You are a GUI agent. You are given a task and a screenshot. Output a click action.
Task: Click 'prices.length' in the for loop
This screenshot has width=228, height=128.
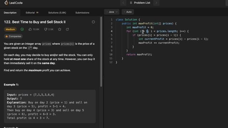(167, 31)
